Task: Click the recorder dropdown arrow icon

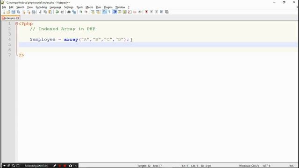Action: [x=4, y=166]
